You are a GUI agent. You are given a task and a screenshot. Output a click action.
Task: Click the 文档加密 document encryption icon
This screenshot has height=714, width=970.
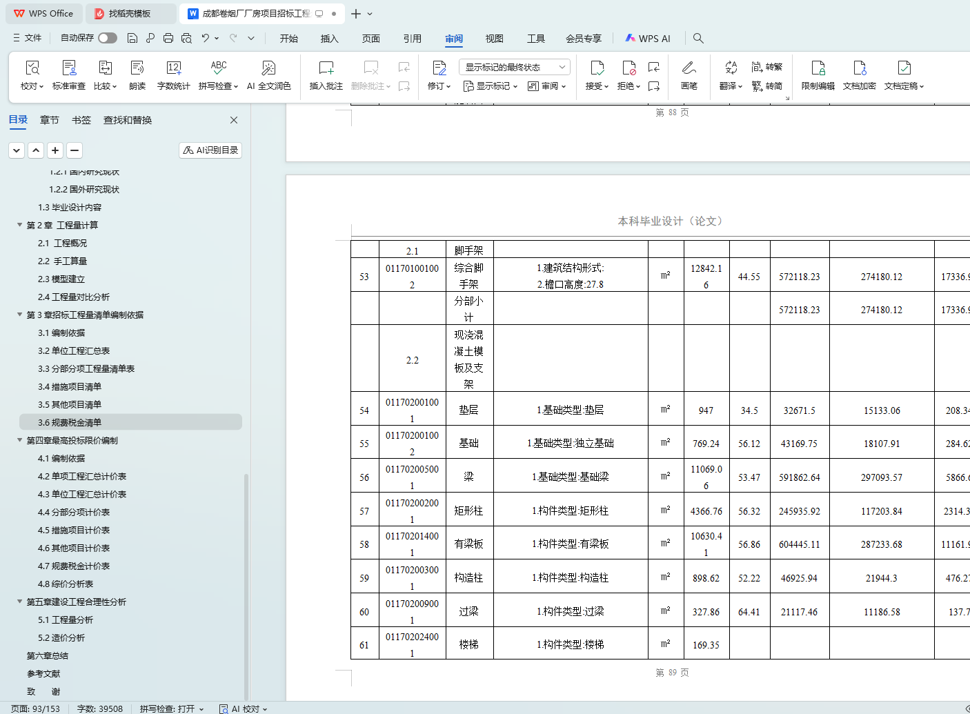(859, 68)
